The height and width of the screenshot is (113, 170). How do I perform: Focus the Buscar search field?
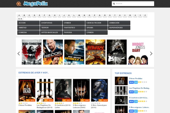[x=133, y=4]
